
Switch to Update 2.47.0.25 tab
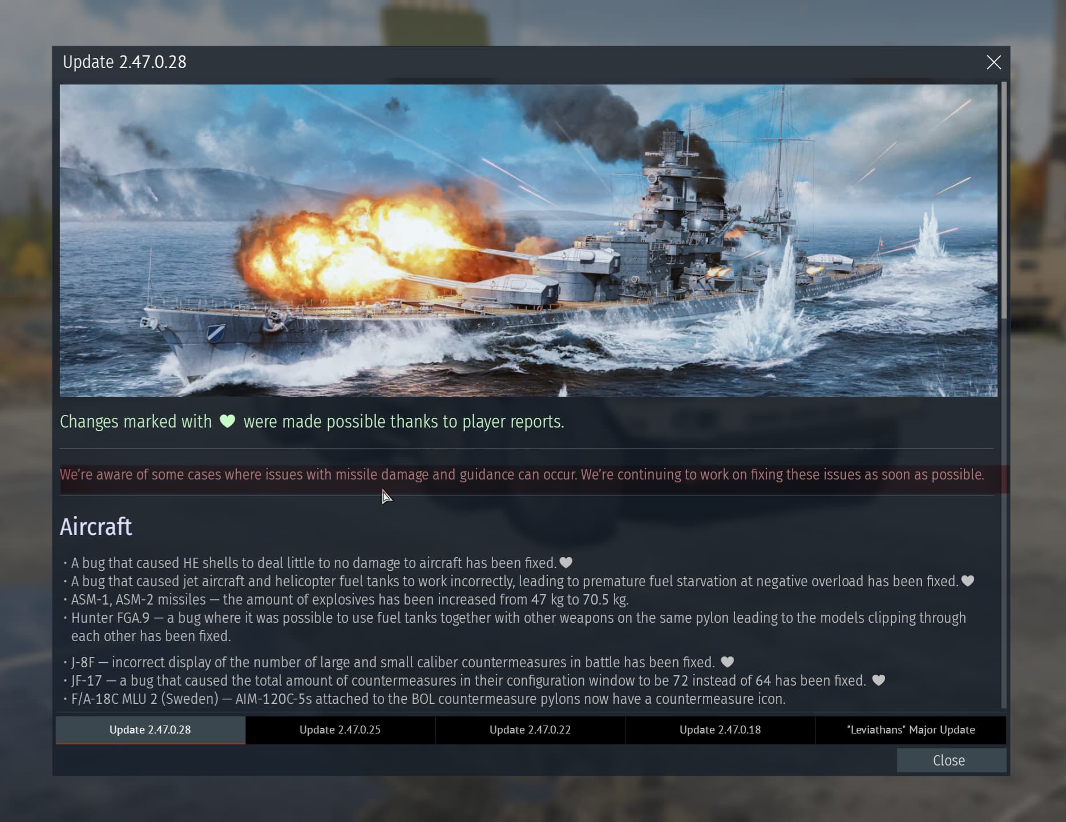coord(340,730)
